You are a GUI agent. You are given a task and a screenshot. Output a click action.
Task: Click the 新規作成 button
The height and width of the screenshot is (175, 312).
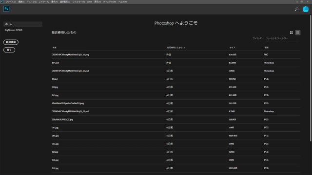coord(11,42)
